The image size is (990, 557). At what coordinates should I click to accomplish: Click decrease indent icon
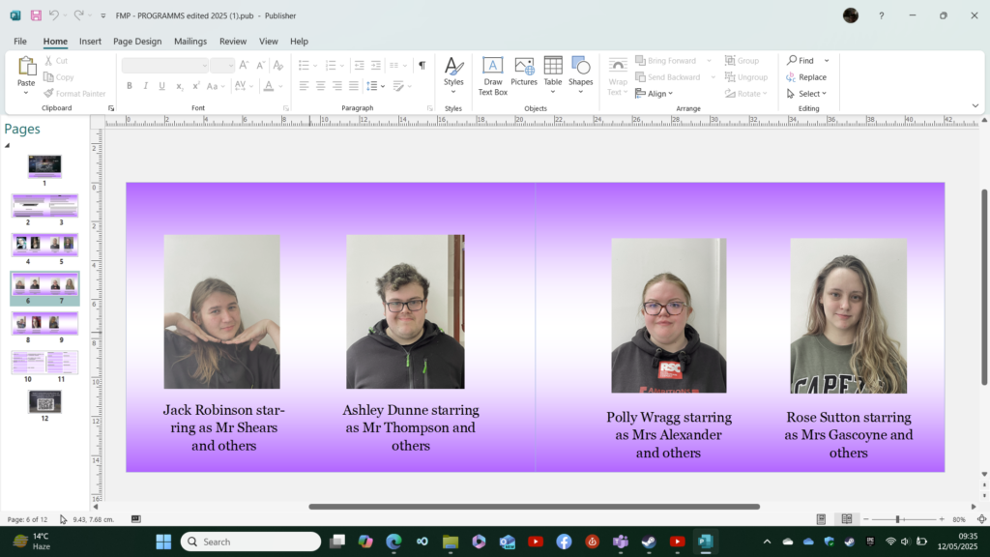360,65
